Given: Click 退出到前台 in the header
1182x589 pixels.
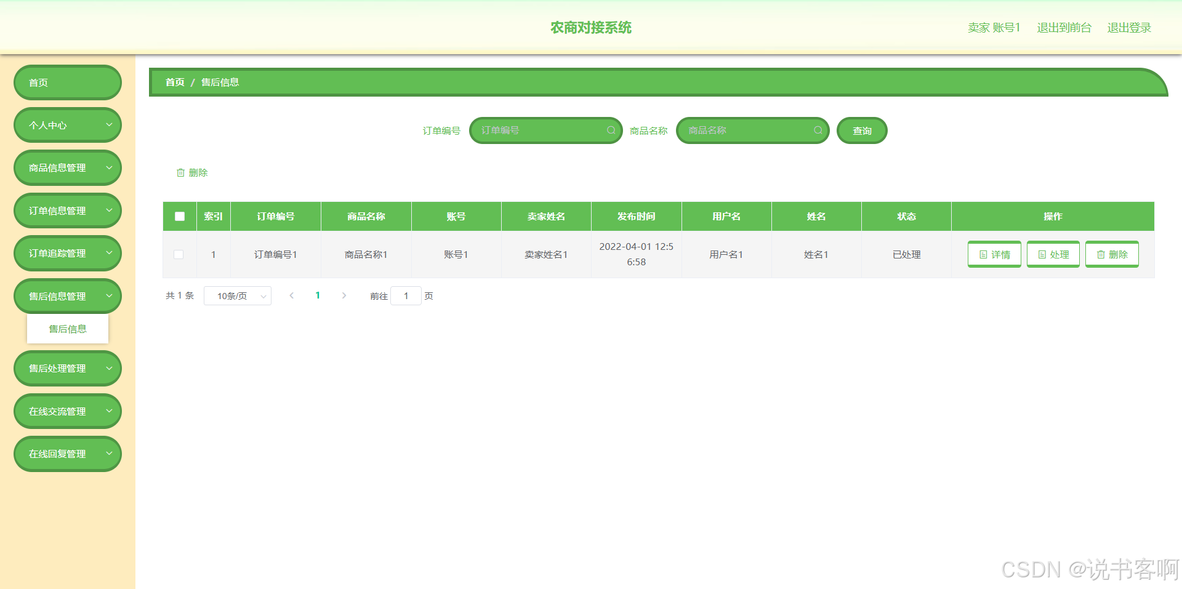Looking at the screenshot, I should coord(1064,28).
